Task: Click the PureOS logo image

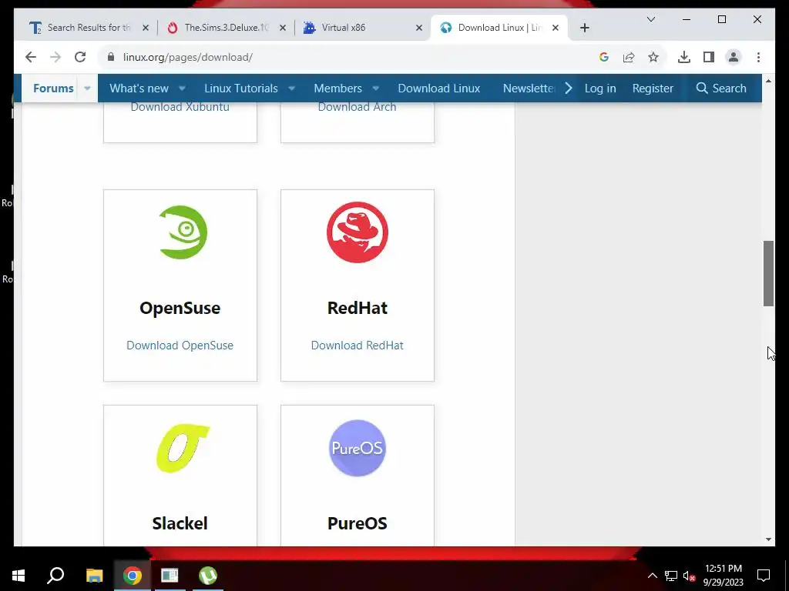Action: (358, 448)
